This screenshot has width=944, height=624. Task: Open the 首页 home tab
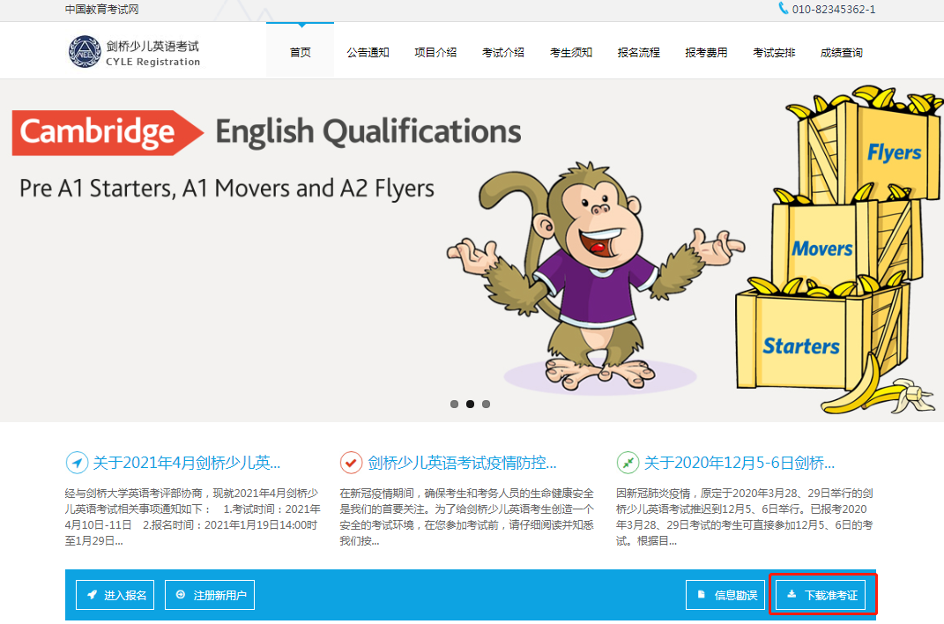coord(300,52)
